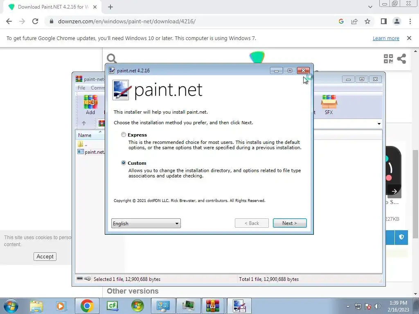Click the share icon on webpage
The height and width of the screenshot is (314, 419).
coord(402,59)
